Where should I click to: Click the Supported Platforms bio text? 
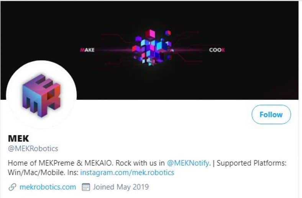(x=251, y=163)
